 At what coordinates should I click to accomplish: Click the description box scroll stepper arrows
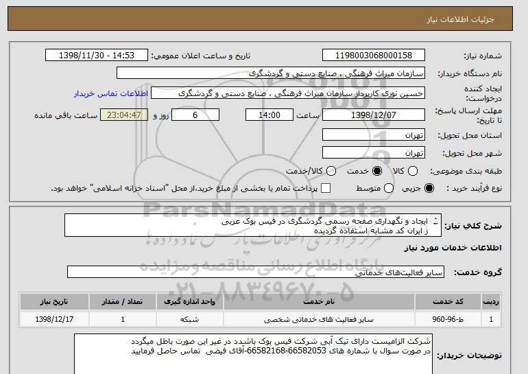(435, 221)
